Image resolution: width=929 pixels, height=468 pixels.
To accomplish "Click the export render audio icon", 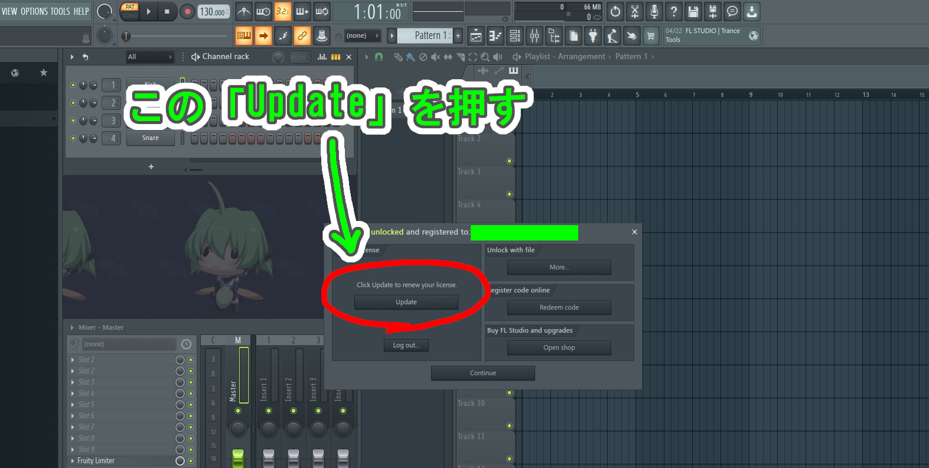I will click(713, 11).
